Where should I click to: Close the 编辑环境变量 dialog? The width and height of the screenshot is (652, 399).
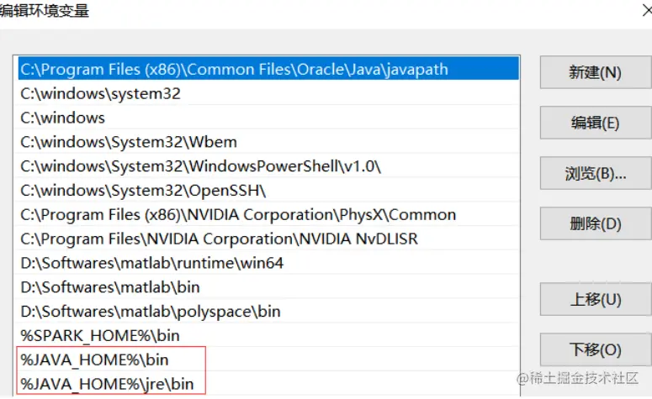pyautogui.click(x=647, y=10)
